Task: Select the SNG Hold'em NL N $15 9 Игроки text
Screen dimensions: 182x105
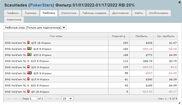Action: (27, 61)
